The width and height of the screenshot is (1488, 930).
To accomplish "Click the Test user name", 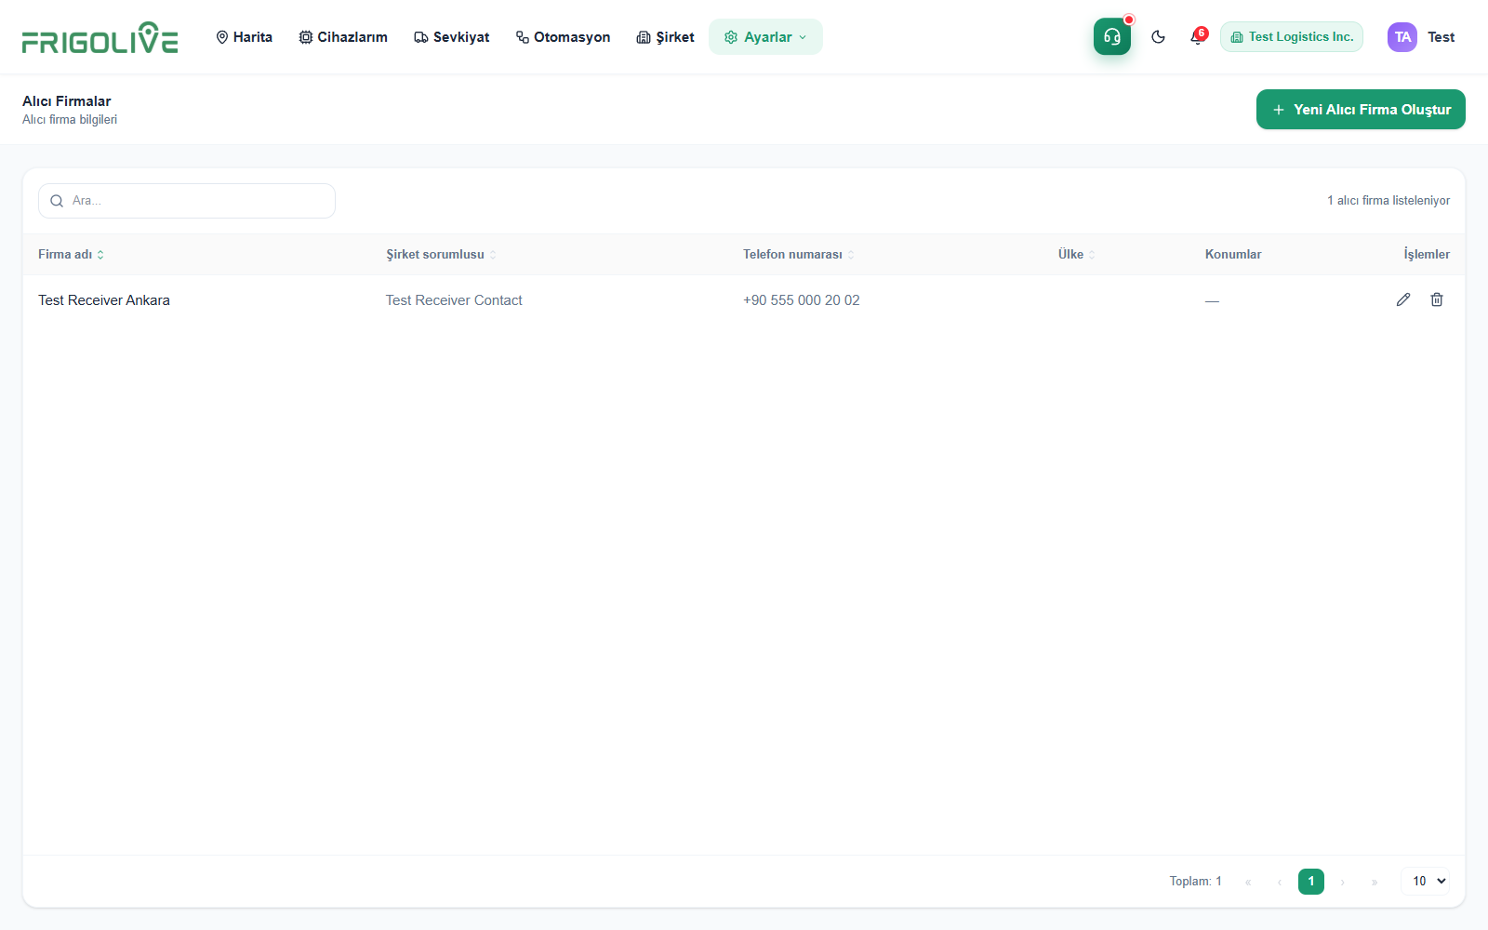I will pyautogui.click(x=1441, y=37).
